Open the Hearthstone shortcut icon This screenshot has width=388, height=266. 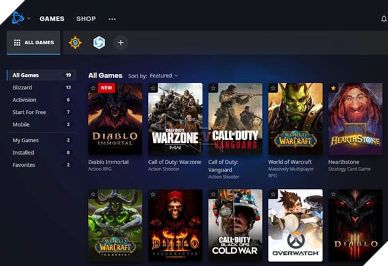pos(75,42)
